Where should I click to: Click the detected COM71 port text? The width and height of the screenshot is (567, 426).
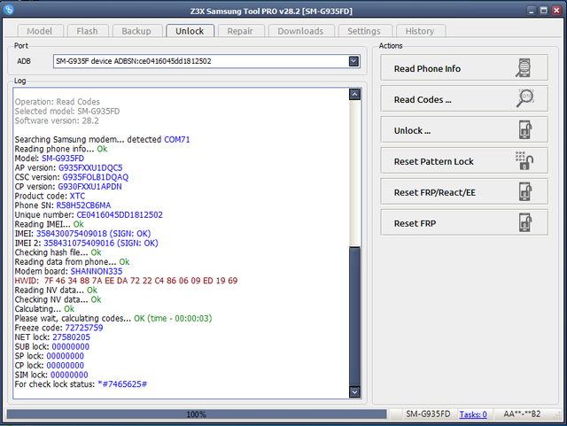click(177, 140)
